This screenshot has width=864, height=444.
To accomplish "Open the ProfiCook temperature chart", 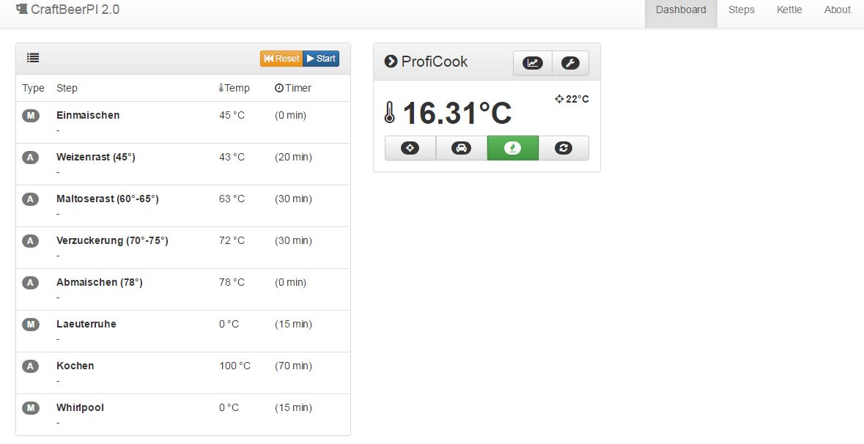I will point(532,63).
